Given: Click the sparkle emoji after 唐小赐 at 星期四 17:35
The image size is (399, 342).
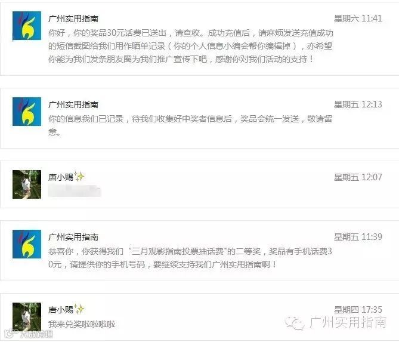Looking at the screenshot, I should (x=79, y=309).
